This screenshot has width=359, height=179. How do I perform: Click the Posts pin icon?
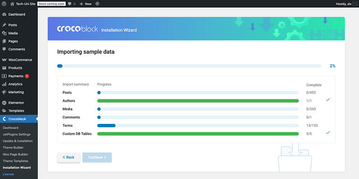point(4,25)
